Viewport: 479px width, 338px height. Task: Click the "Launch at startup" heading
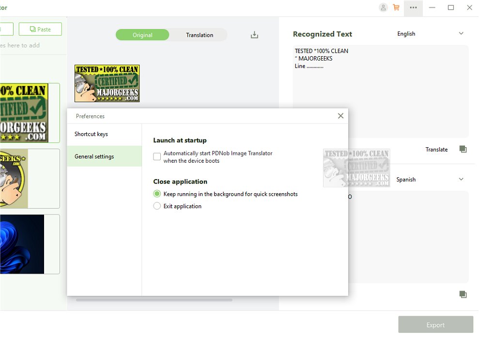(x=180, y=140)
